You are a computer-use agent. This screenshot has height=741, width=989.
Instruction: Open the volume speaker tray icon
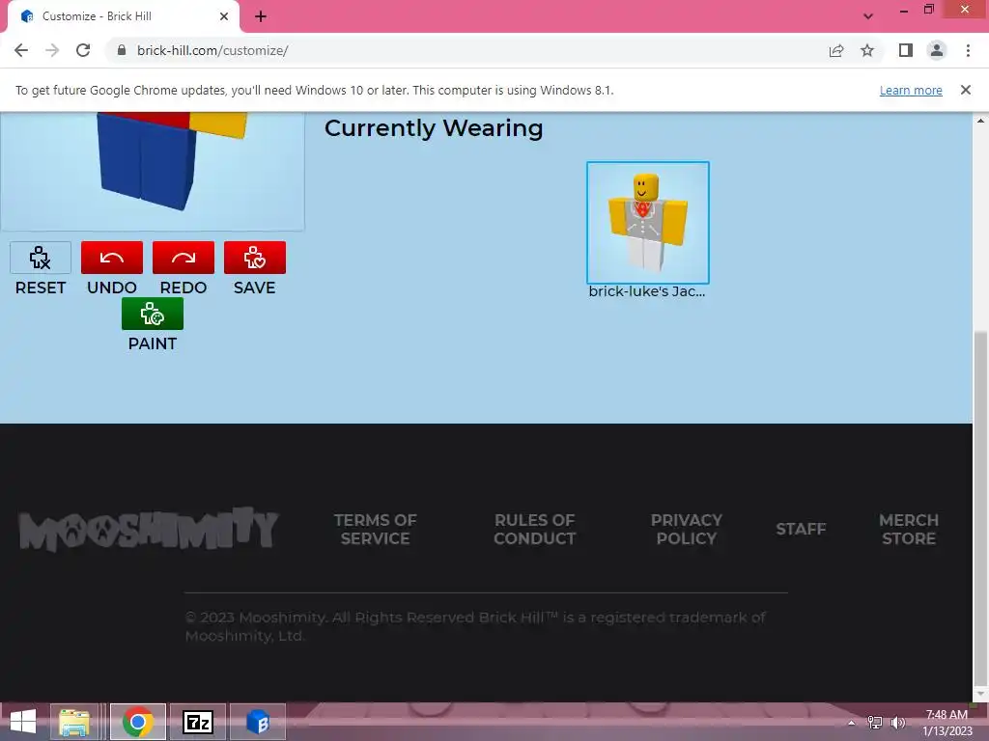click(897, 723)
